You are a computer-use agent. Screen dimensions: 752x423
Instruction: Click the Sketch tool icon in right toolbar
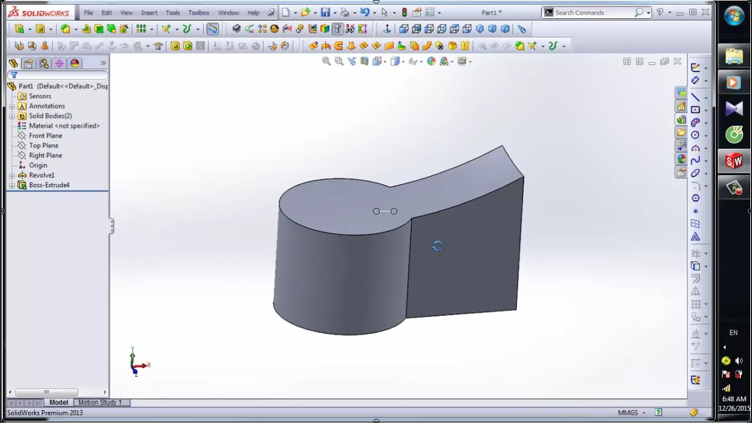696,68
